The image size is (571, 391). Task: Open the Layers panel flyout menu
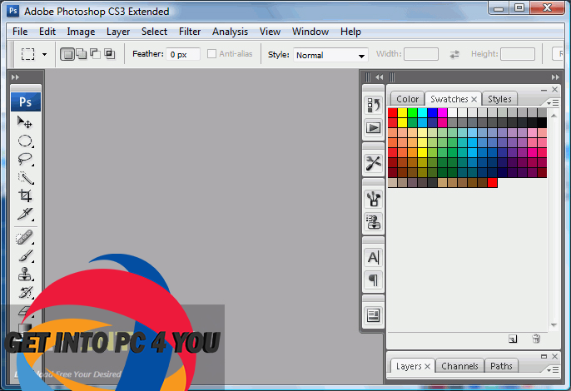pos(552,370)
